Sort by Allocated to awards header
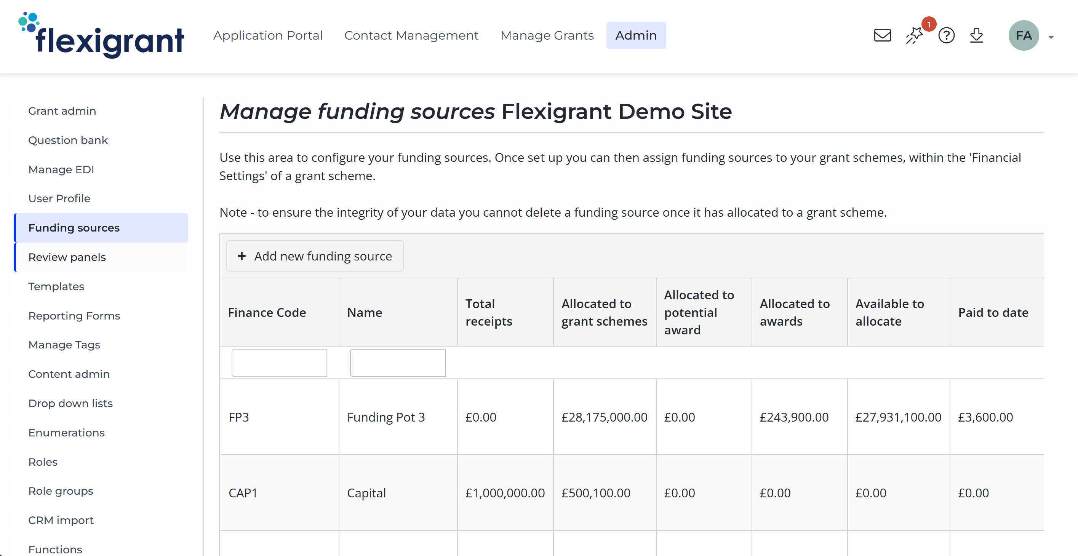1078x556 pixels. point(795,313)
